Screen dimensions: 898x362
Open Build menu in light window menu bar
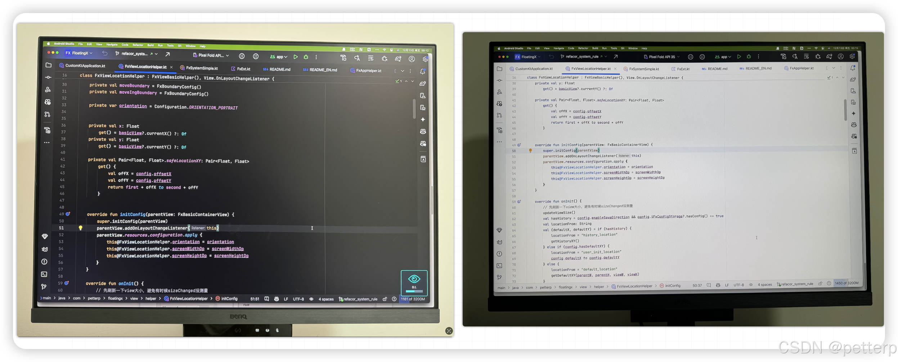coord(595,48)
